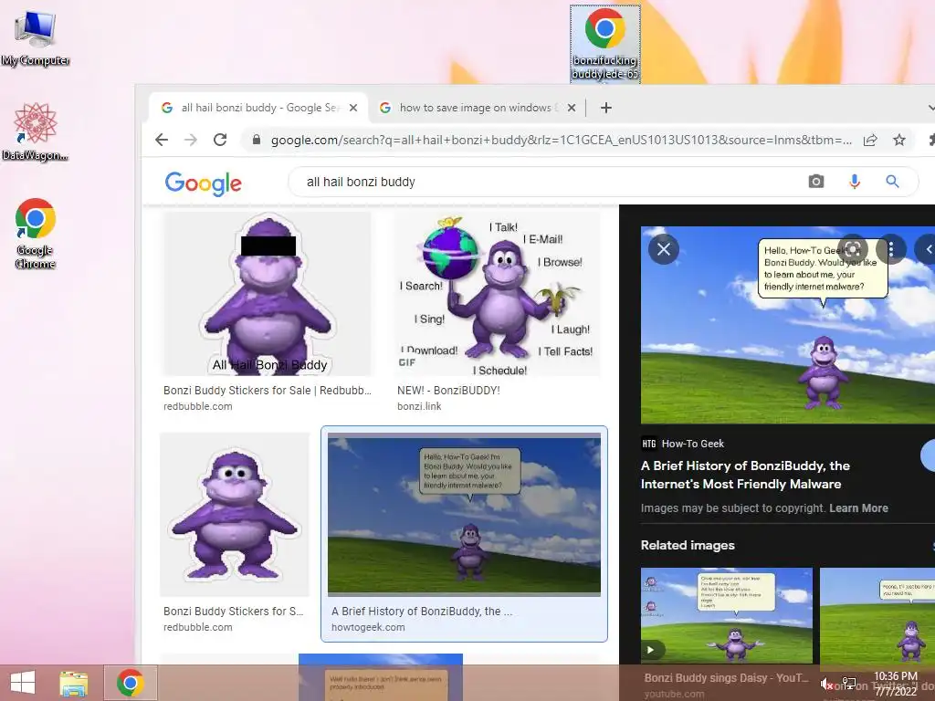Screen dimensions: 935x701
Task: Close the image preview panel
Action: click(x=664, y=249)
